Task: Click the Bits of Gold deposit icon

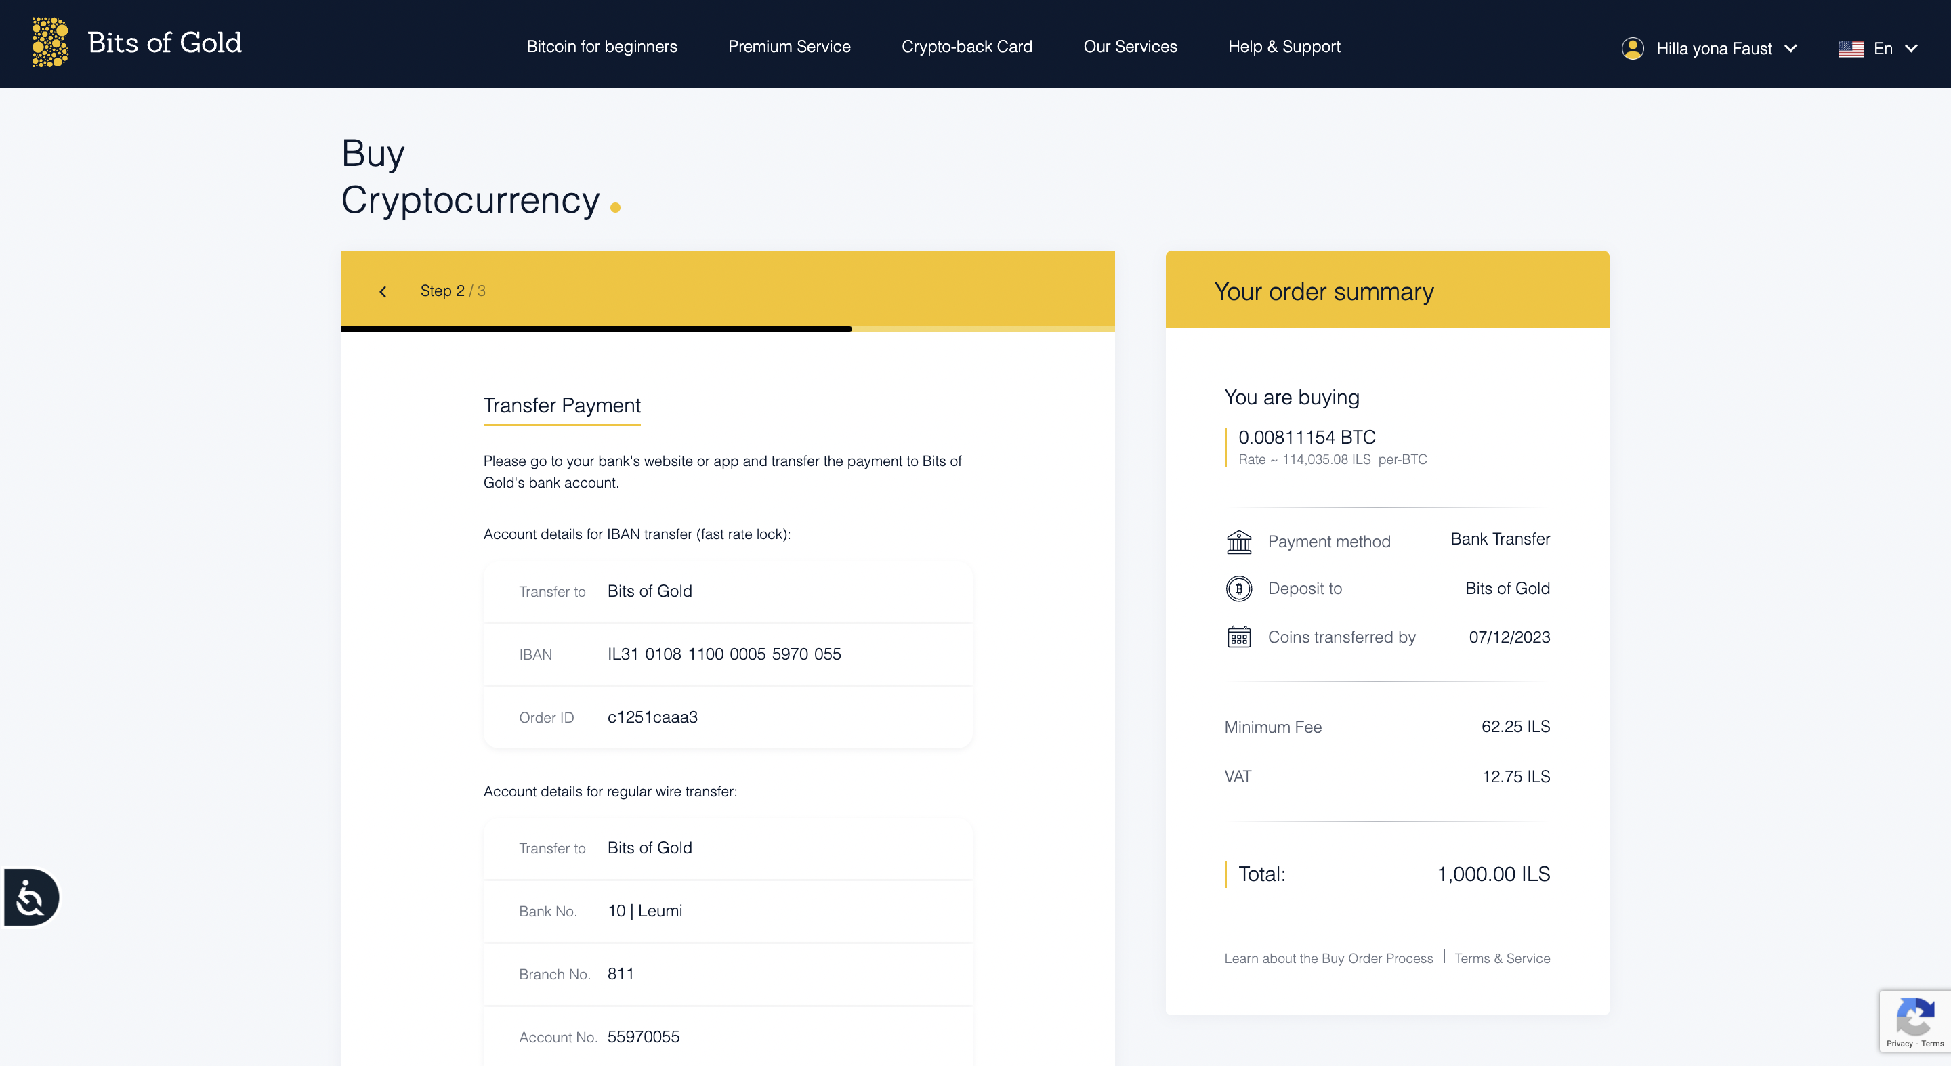Action: point(1238,587)
